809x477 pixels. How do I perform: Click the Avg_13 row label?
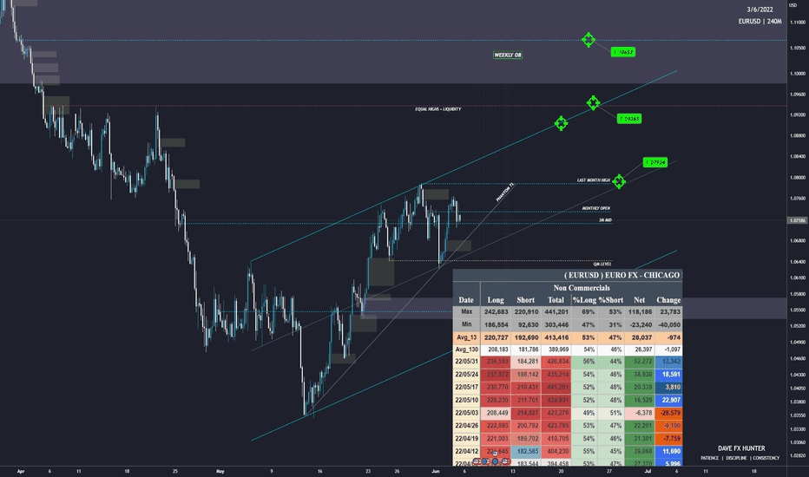point(466,337)
